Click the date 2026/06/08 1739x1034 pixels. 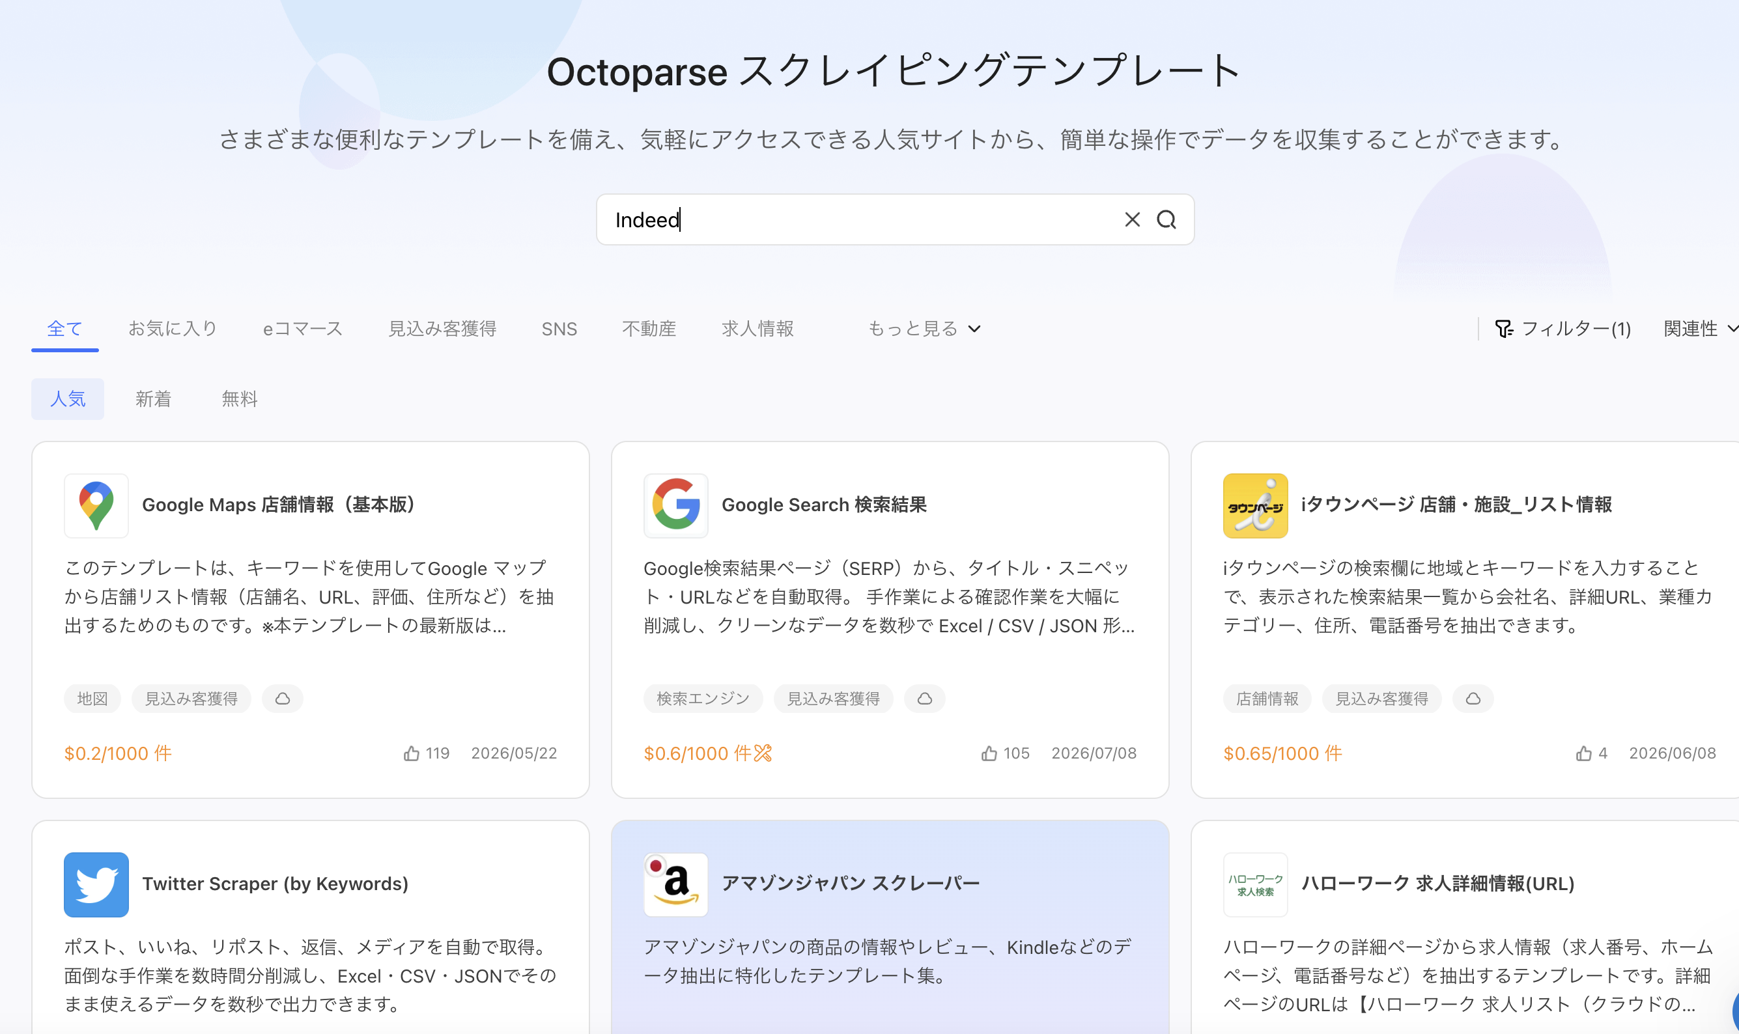coord(1672,753)
